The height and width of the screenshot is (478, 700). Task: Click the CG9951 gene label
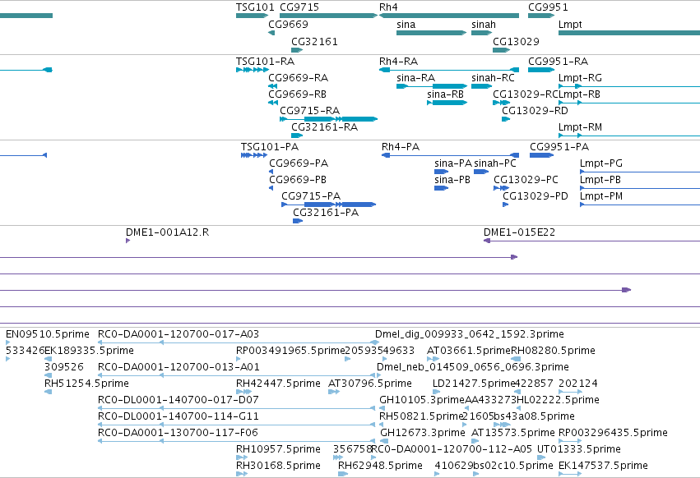[548, 7]
